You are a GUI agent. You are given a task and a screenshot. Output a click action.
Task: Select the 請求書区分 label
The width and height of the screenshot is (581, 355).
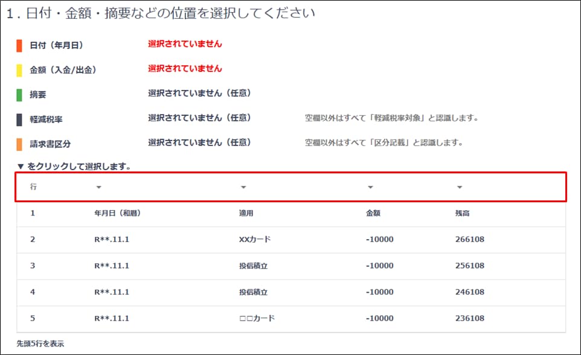coord(50,144)
